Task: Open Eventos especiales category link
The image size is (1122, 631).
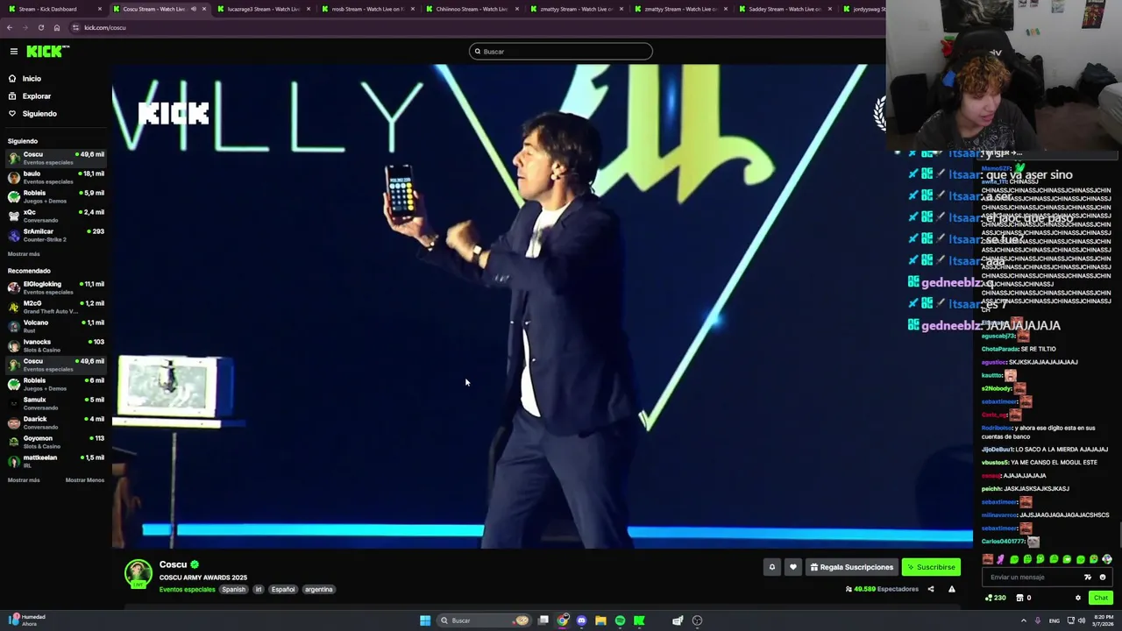Action: [x=187, y=590]
